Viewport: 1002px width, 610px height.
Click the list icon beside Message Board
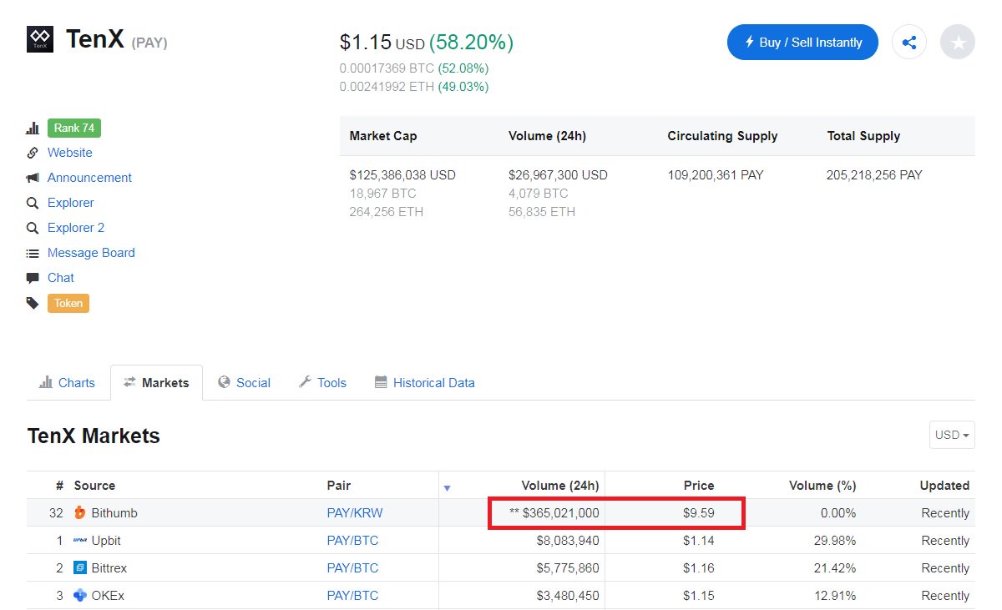[x=33, y=253]
